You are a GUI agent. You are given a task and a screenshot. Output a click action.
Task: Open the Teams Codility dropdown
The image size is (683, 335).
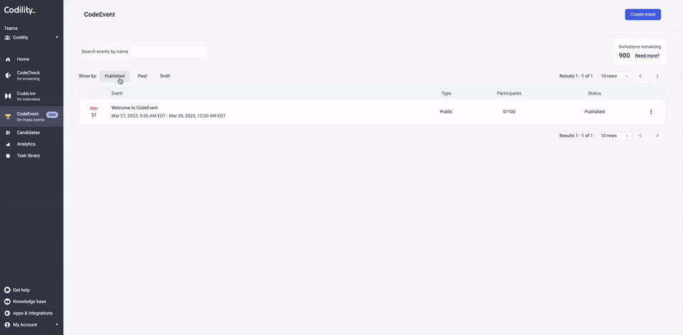[31, 38]
